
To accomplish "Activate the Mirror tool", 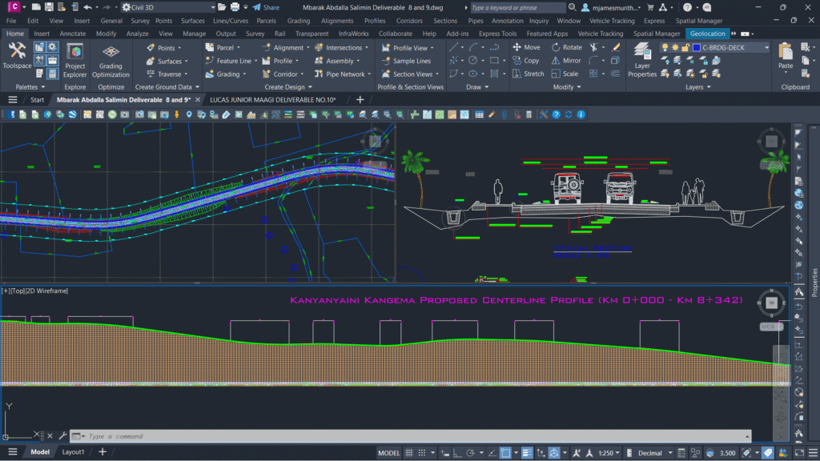I will (566, 61).
